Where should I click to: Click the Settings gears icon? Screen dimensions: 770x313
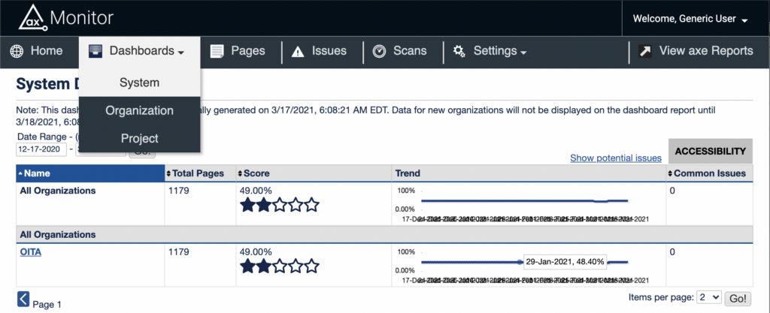point(459,52)
